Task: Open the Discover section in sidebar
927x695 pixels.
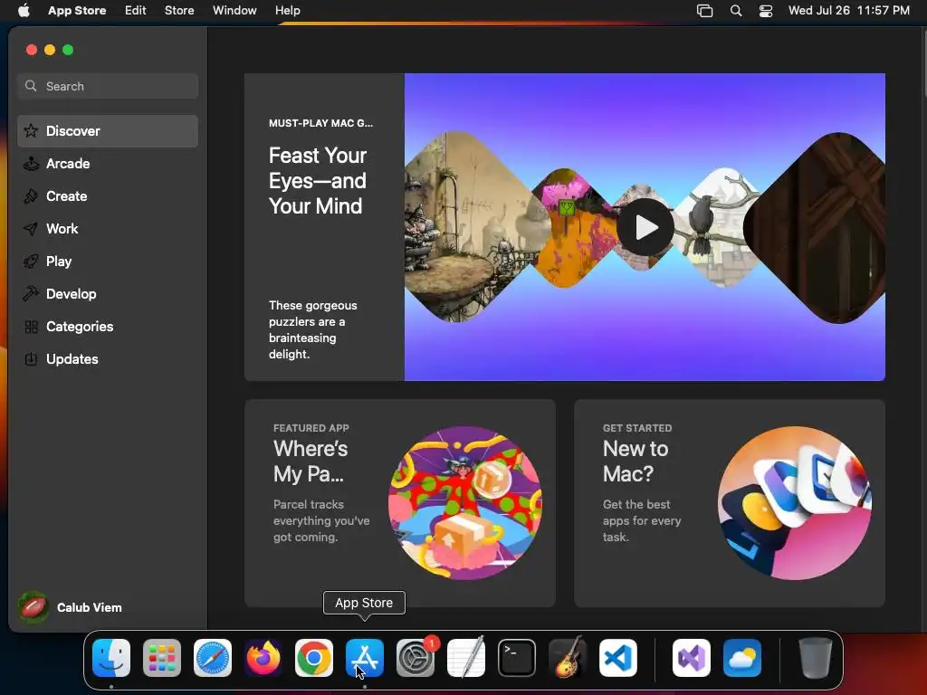Action: click(108, 131)
